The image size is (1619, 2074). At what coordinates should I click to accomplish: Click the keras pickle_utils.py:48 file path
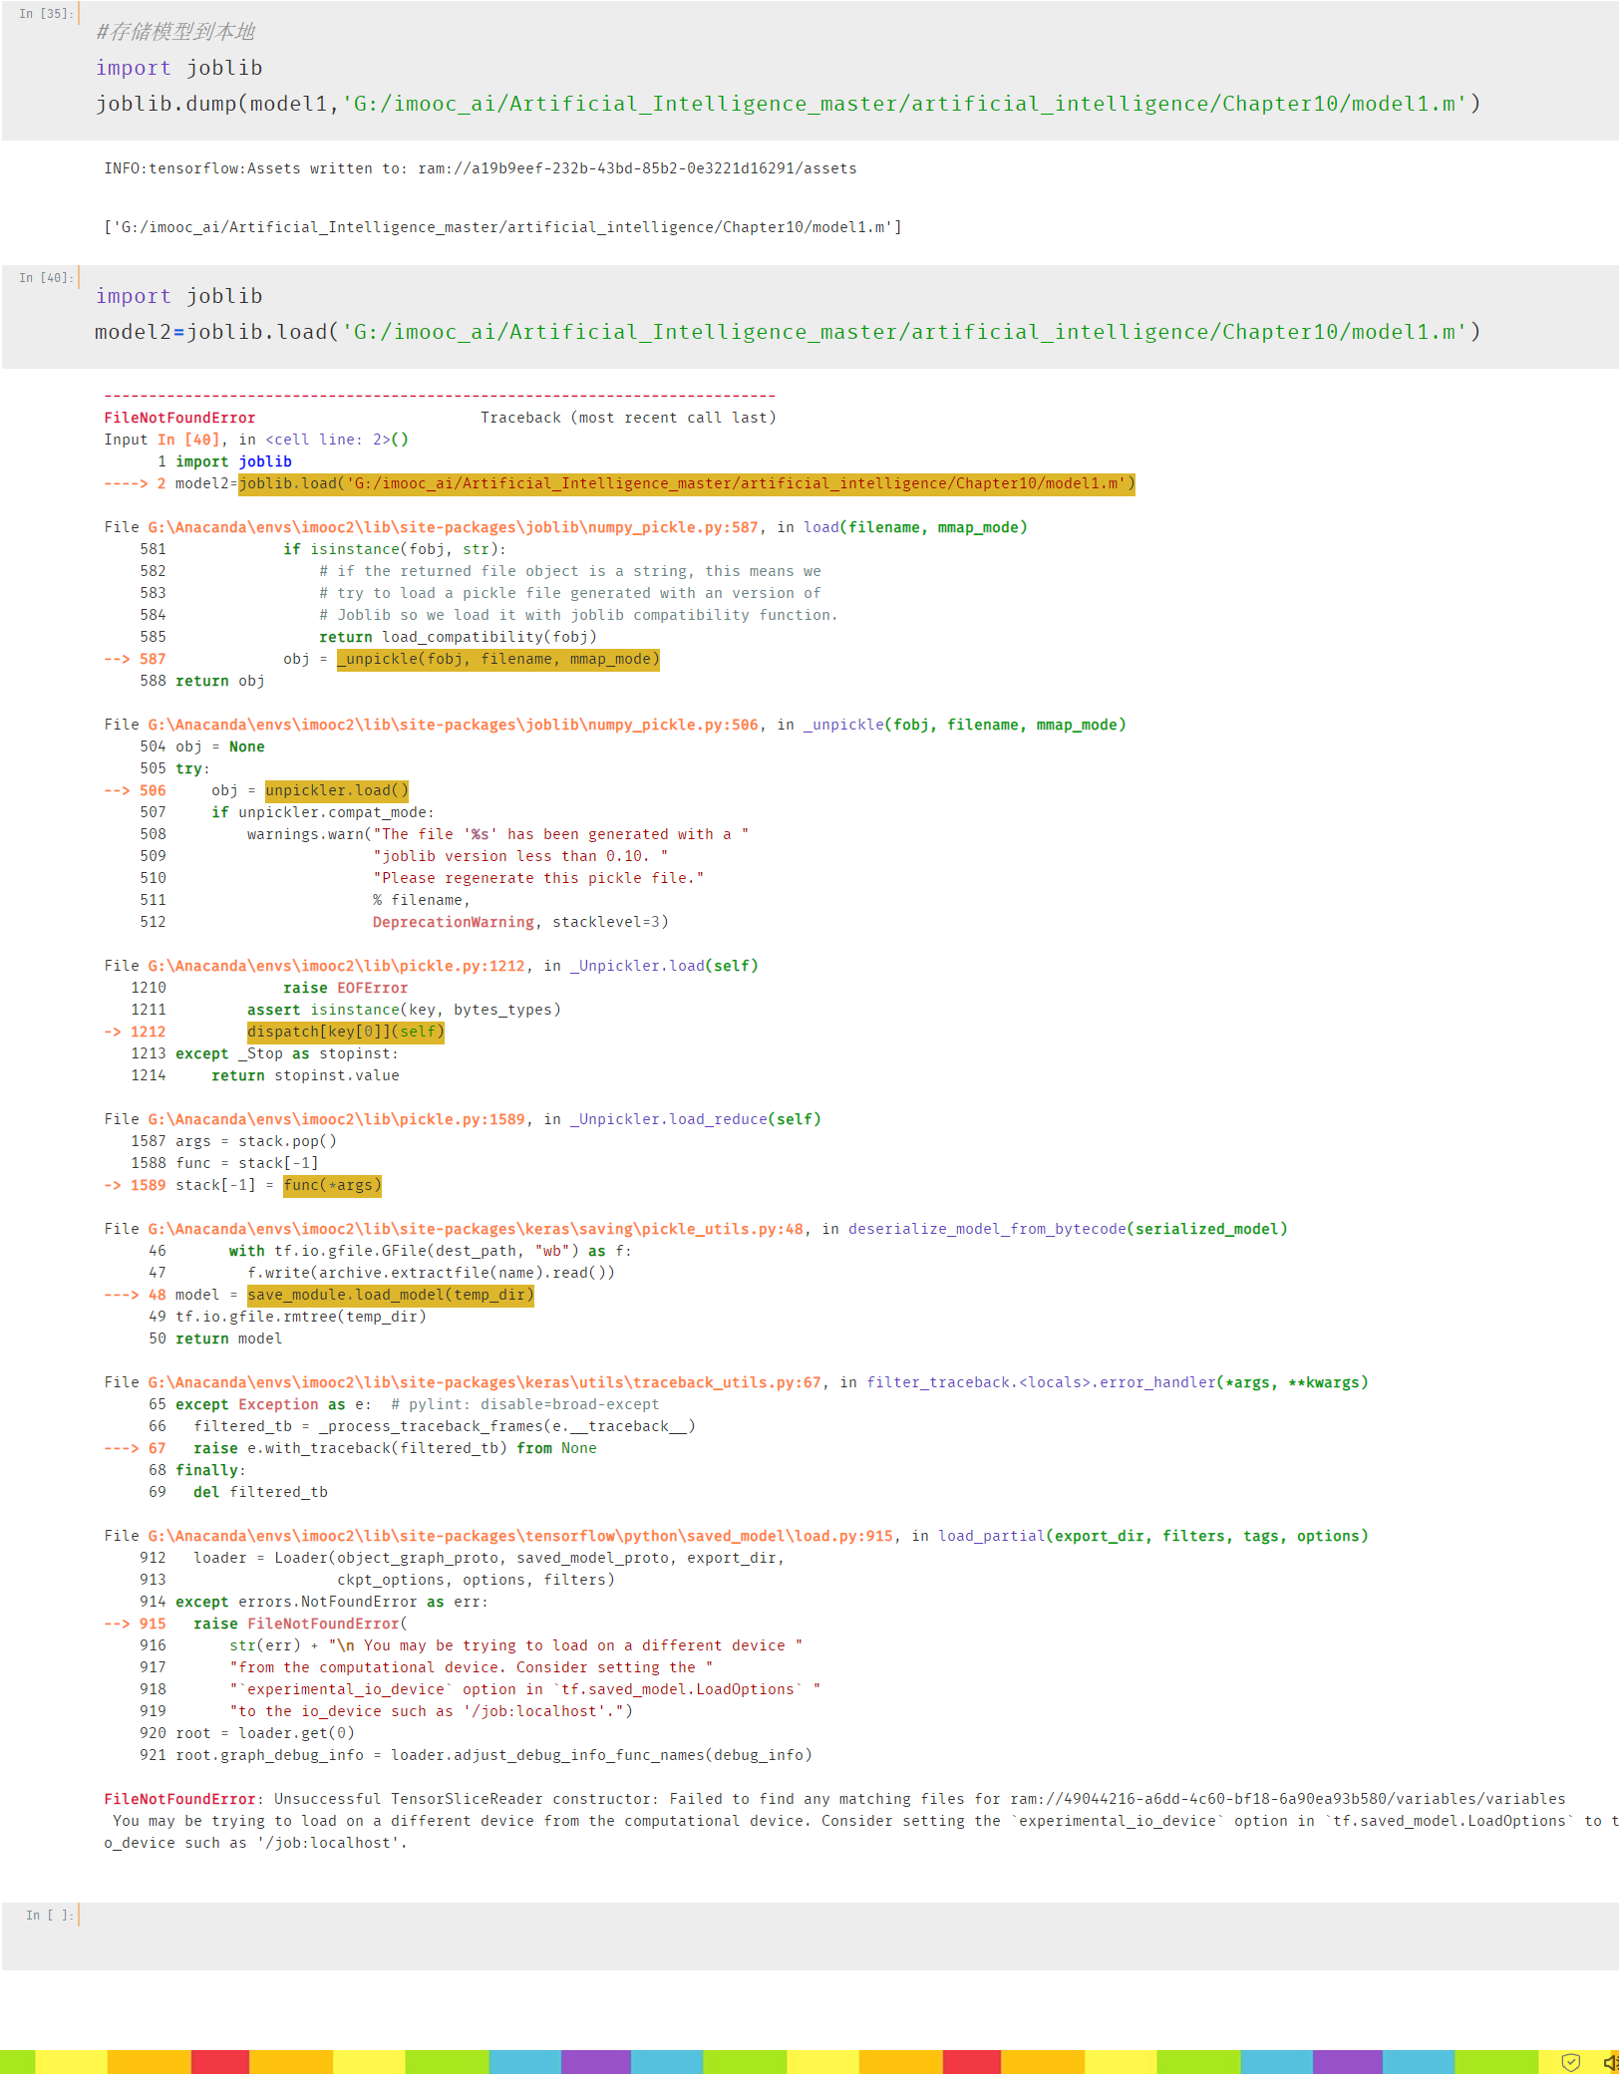[x=476, y=1229]
